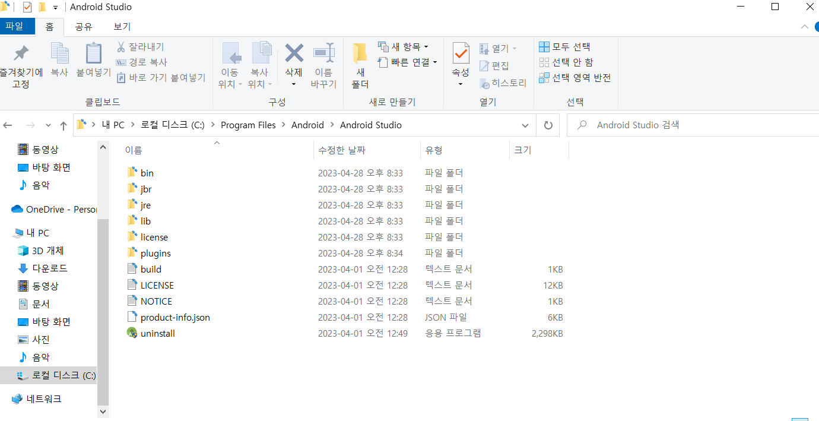Open help via blue question mark icon
819x421 pixels.
[817, 27]
